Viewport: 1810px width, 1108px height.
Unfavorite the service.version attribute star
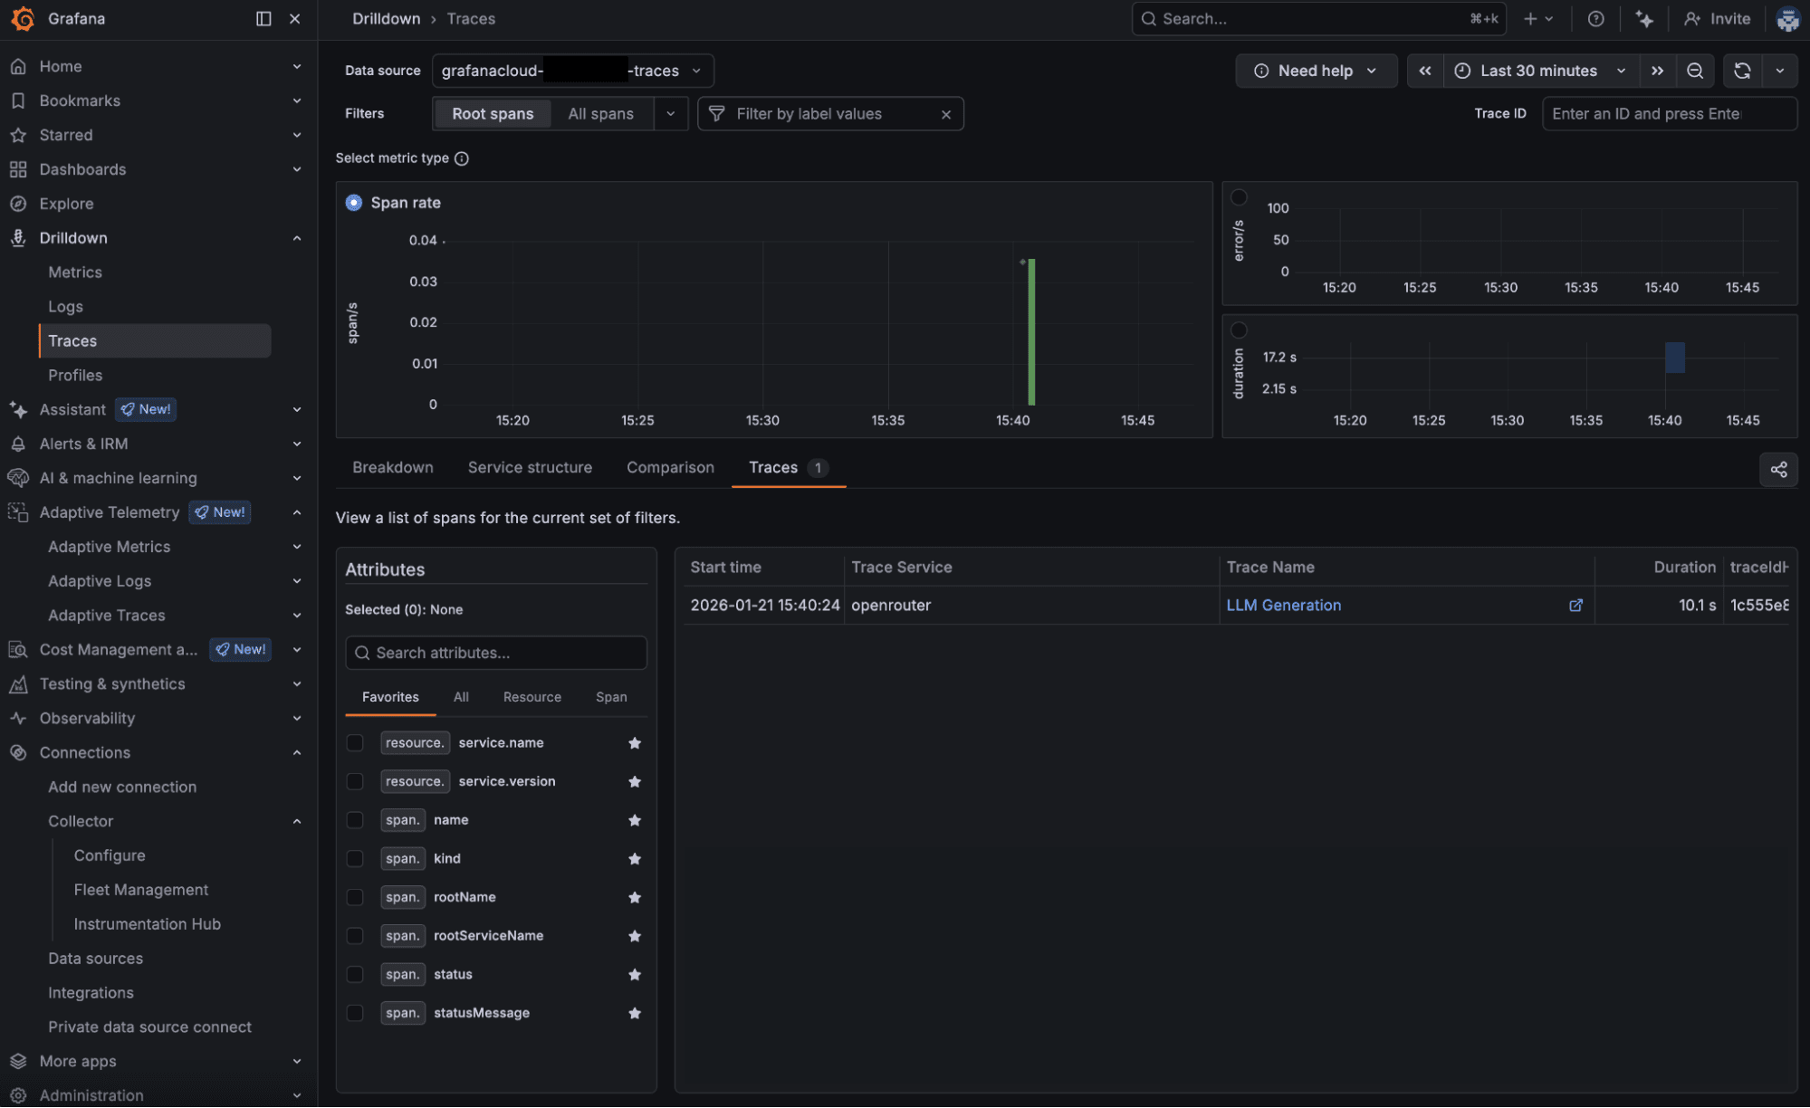point(634,781)
